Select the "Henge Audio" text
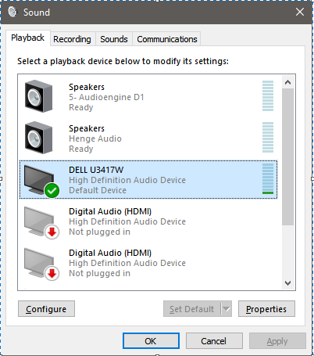This screenshot has height=356, width=314. click(95, 138)
